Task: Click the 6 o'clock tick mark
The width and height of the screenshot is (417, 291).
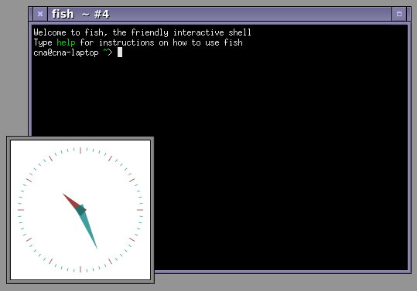Action: 80,269
